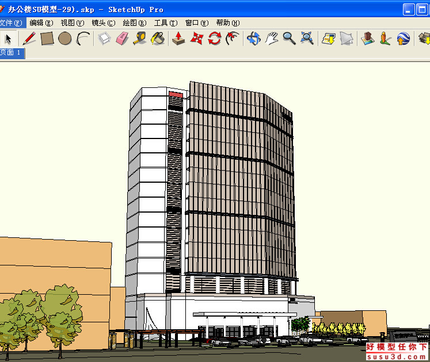Select the Arc tool

click(x=83, y=38)
